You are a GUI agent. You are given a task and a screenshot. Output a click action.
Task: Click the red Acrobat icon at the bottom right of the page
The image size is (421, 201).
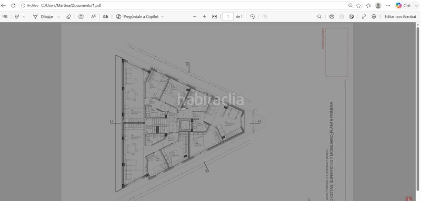pyautogui.click(x=409, y=199)
